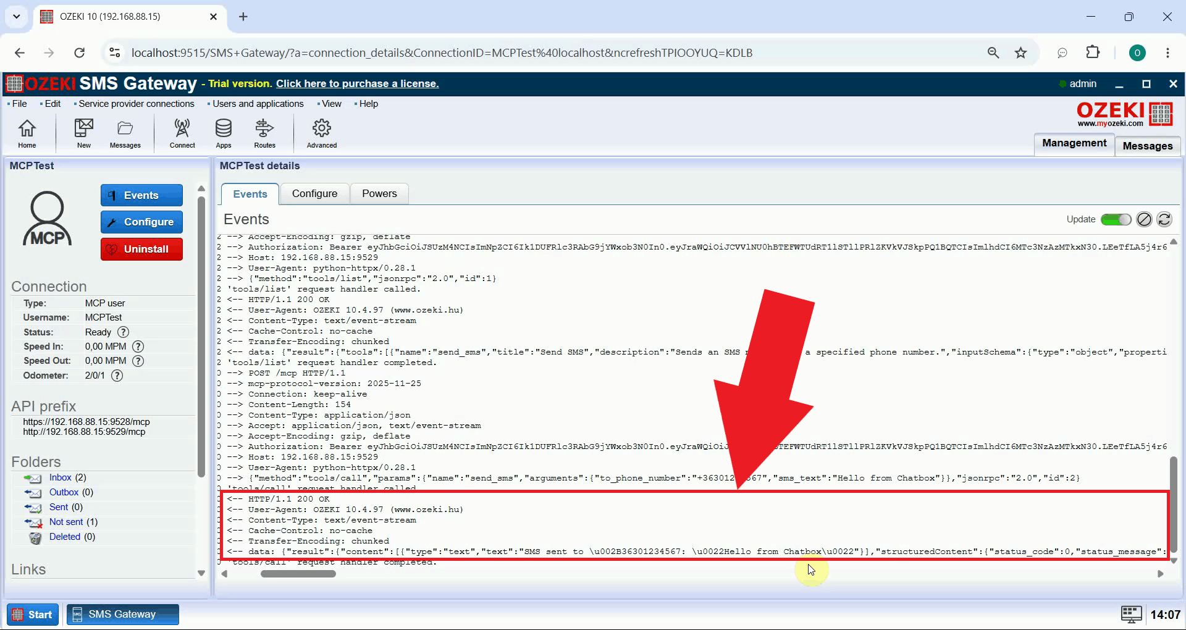This screenshot has height=630, width=1186.
Task: Open the Chrome three-dot menu
Action: [x=1167, y=53]
